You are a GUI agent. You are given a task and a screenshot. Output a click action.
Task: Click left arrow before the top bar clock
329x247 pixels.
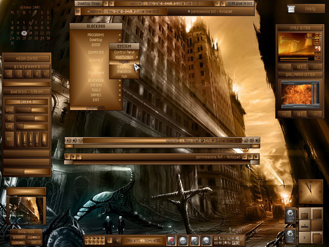tap(217, 3)
